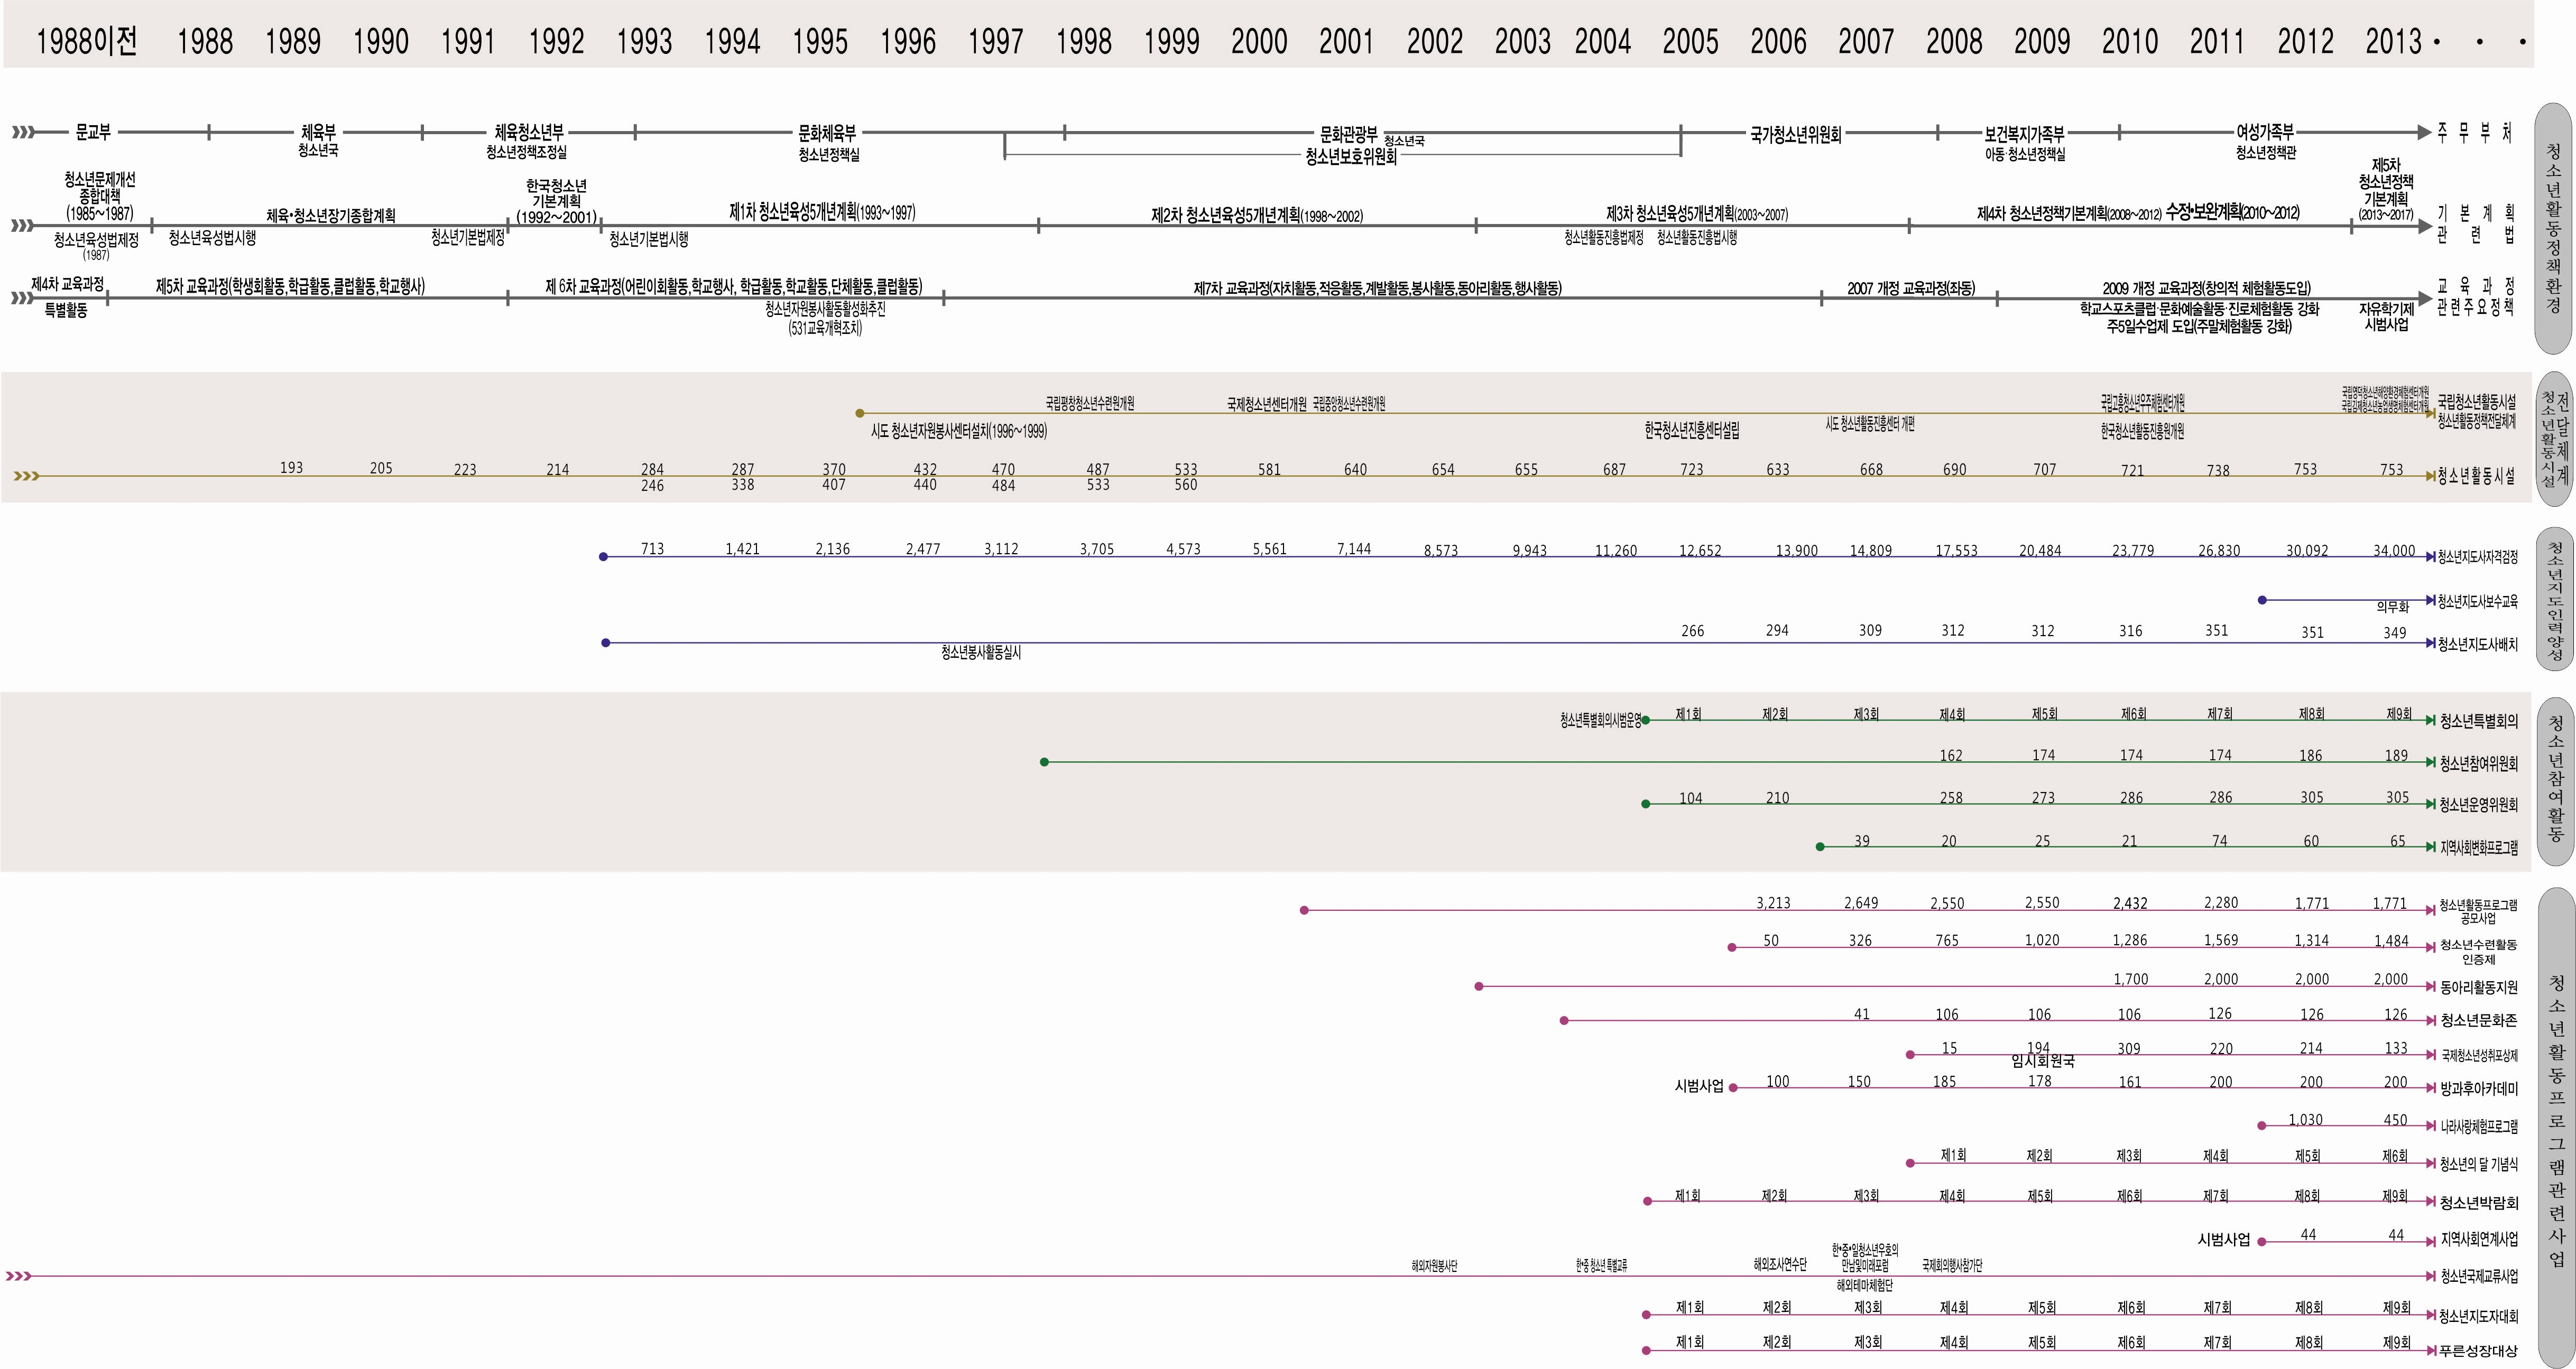Click start dot of 청소년문화존 line
The width and height of the screenshot is (2576, 1369).
click(1564, 1020)
